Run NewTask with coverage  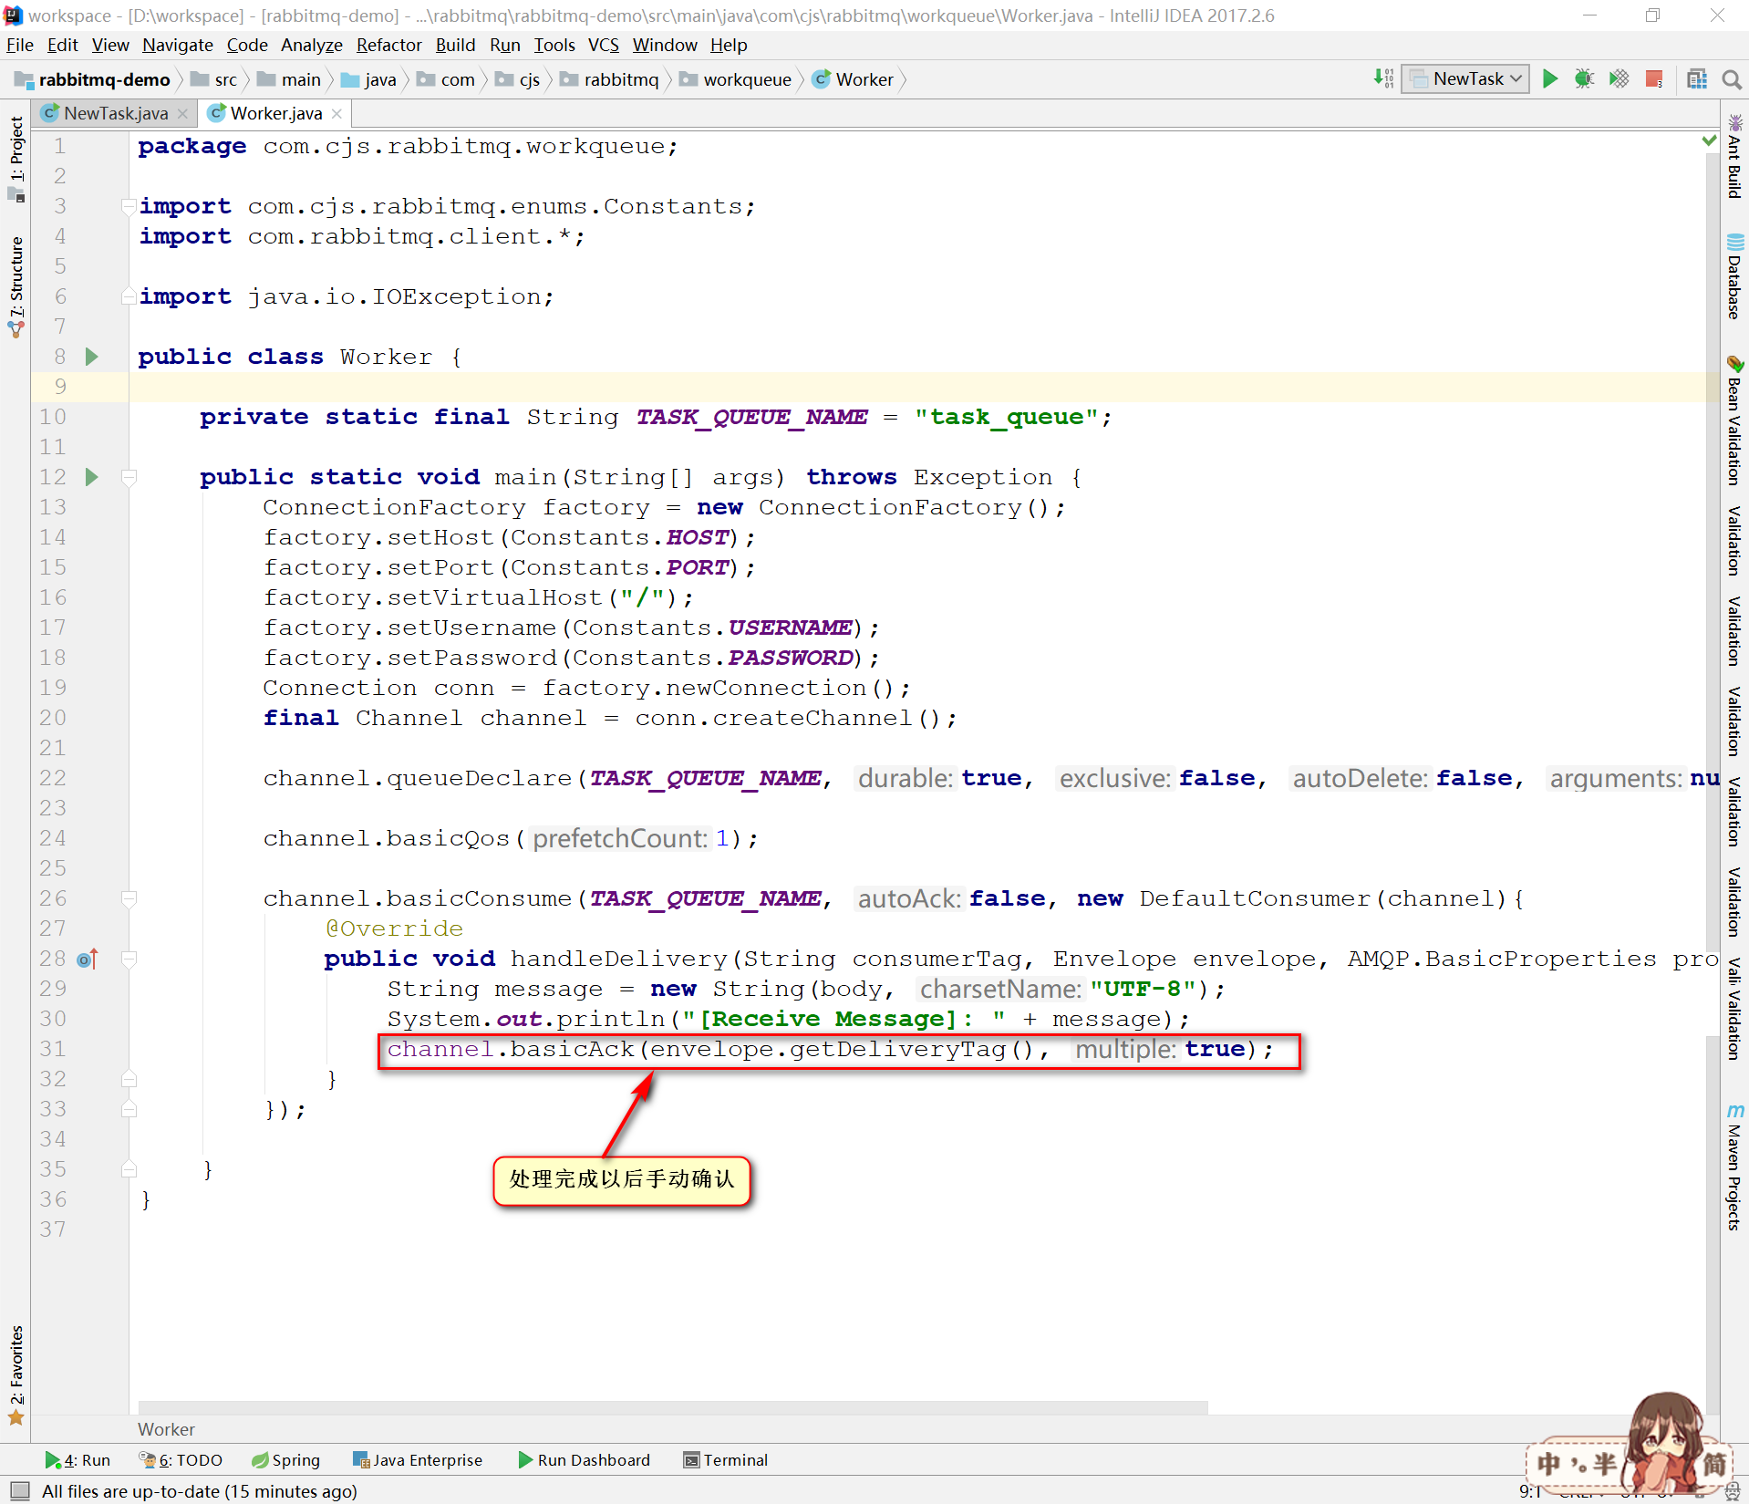[x=1620, y=79]
